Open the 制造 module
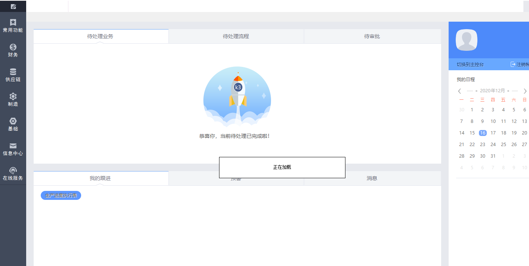Image resolution: width=529 pixels, height=266 pixels. 13,100
